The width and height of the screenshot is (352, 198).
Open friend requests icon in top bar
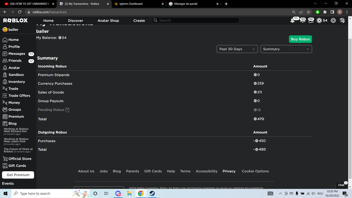point(311,21)
